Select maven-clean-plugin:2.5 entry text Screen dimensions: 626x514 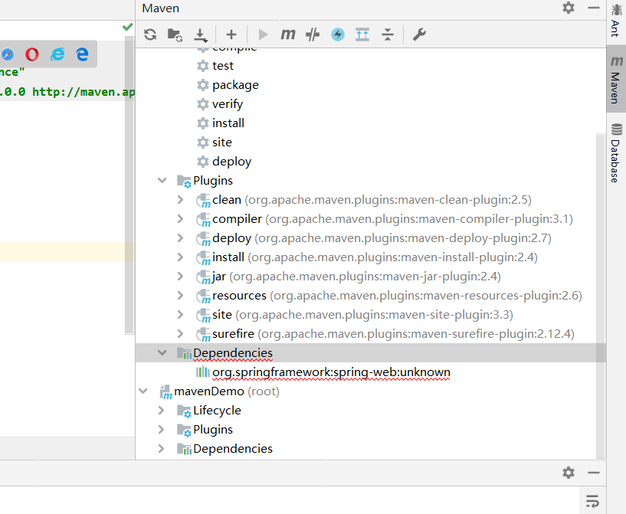click(x=388, y=200)
